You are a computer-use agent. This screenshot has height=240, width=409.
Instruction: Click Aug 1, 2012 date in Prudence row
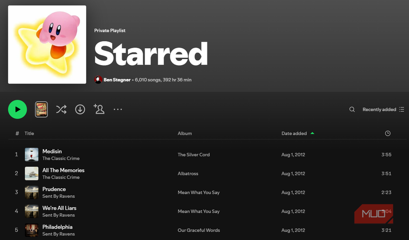[293, 192]
